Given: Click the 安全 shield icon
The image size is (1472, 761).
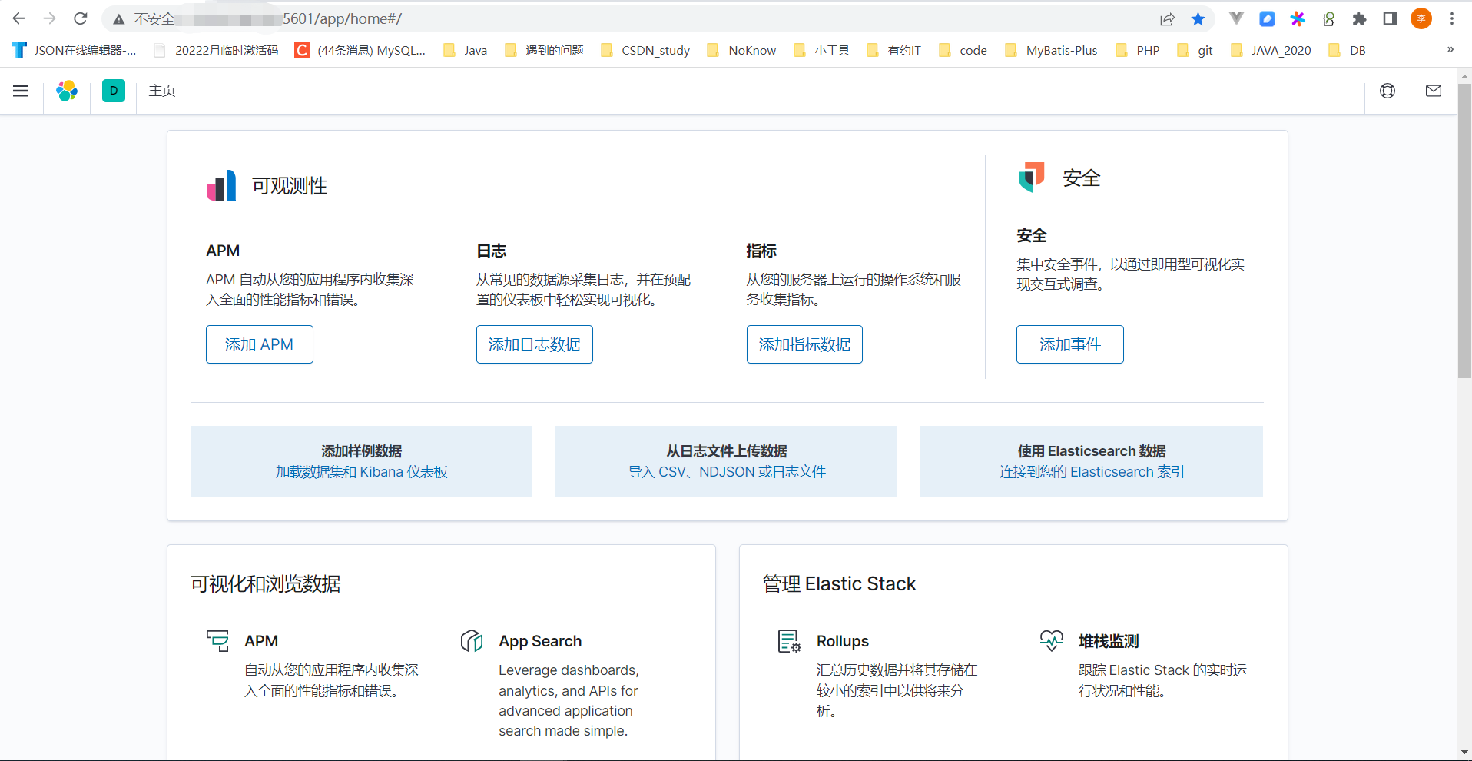Looking at the screenshot, I should click(x=1033, y=177).
